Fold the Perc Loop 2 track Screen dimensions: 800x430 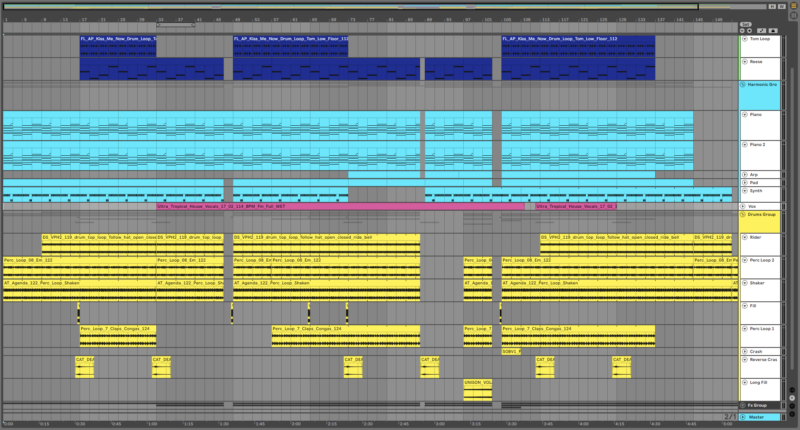tap(745, 260)
